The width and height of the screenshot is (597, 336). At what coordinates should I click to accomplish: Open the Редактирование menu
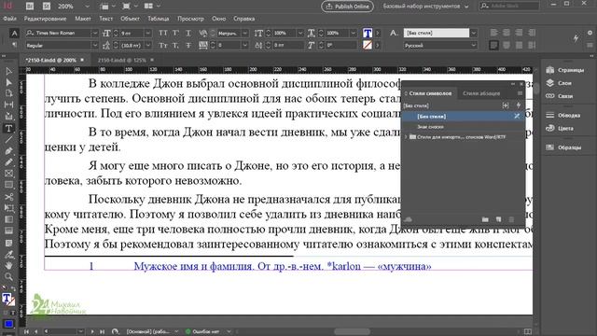click(45, 19)
